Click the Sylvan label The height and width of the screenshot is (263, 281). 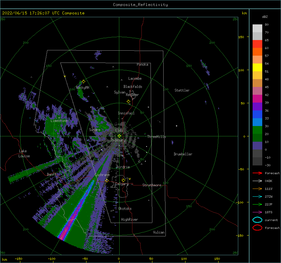120,92
